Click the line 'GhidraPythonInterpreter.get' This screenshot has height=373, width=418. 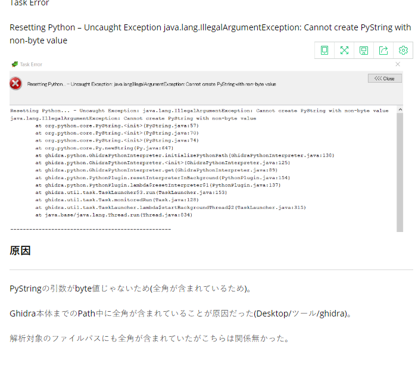click(x=157, y=170)
